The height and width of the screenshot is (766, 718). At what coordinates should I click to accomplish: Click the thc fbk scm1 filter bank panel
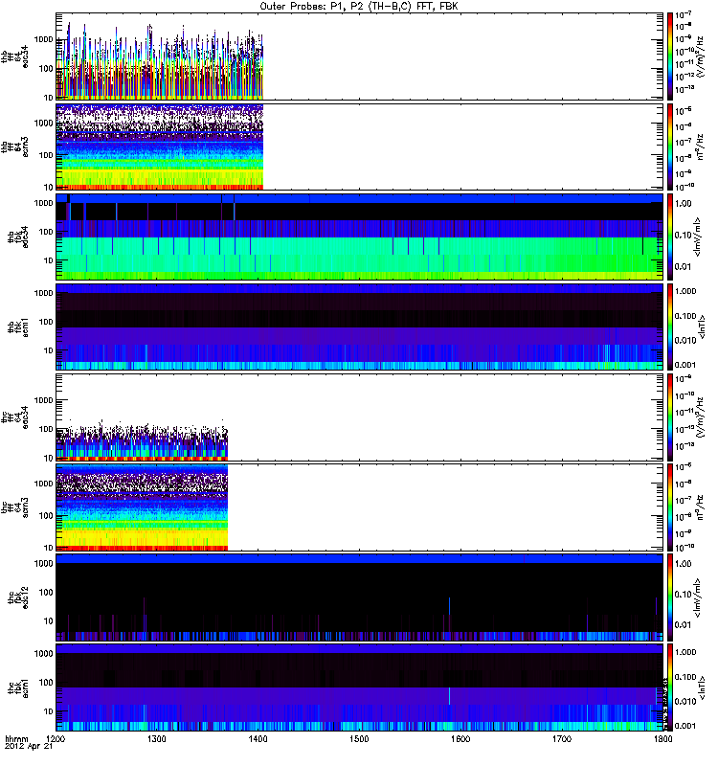359,687
